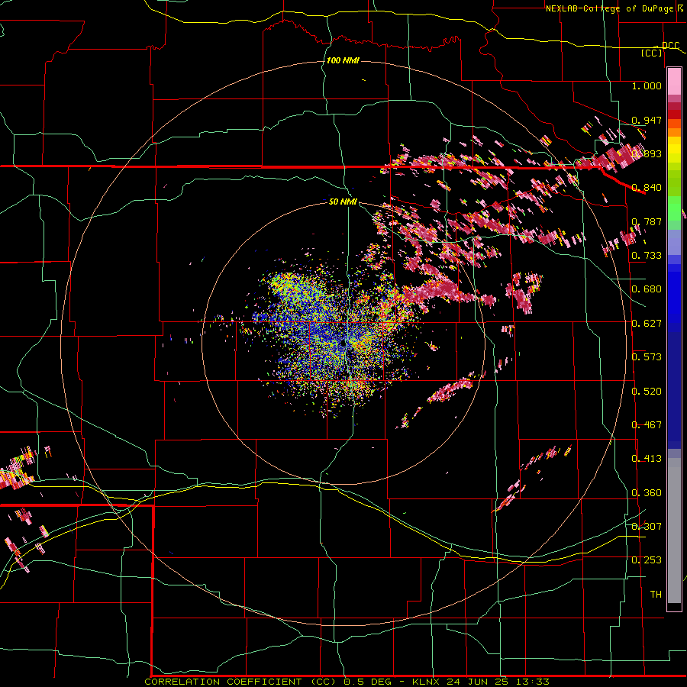Click the 0.733 scale value

pos(647,256)
